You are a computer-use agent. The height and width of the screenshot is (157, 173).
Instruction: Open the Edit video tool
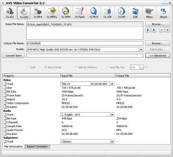[135, 13]
